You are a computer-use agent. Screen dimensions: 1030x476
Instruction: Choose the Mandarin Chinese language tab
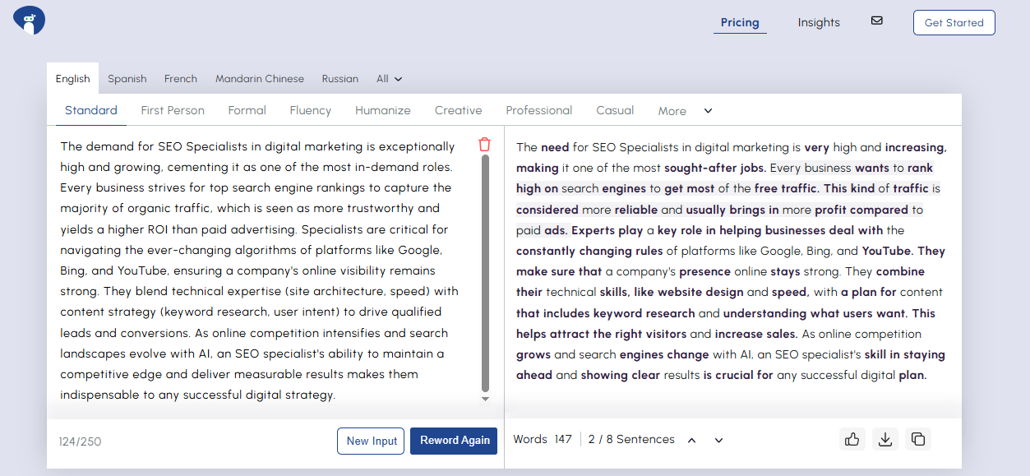tap(259, 79)
